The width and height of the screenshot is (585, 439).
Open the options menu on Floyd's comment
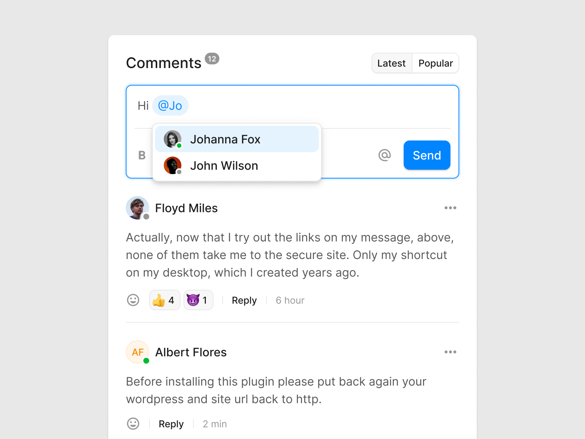point(451,208)
